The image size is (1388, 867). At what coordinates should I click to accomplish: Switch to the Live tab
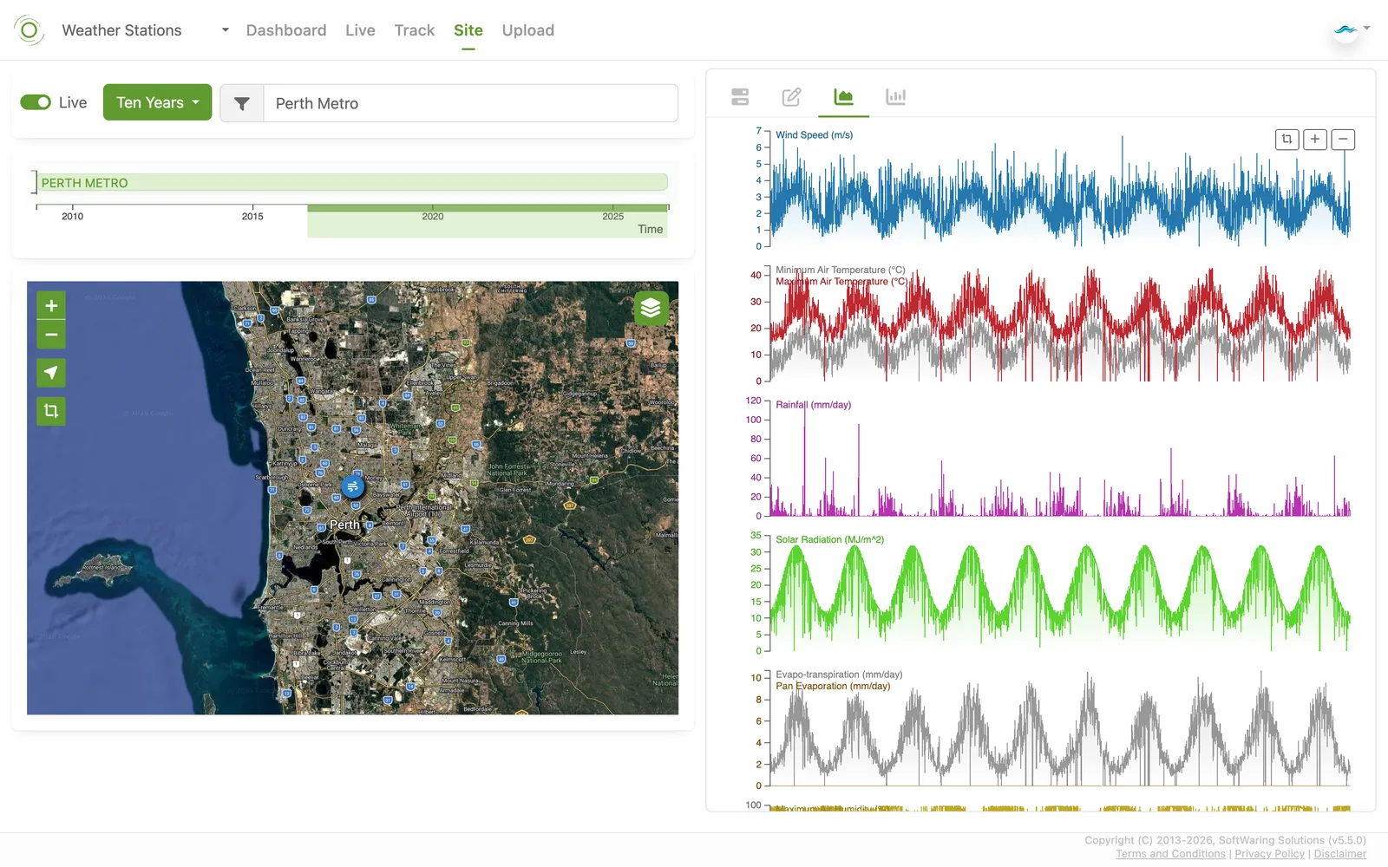[360, 30]
